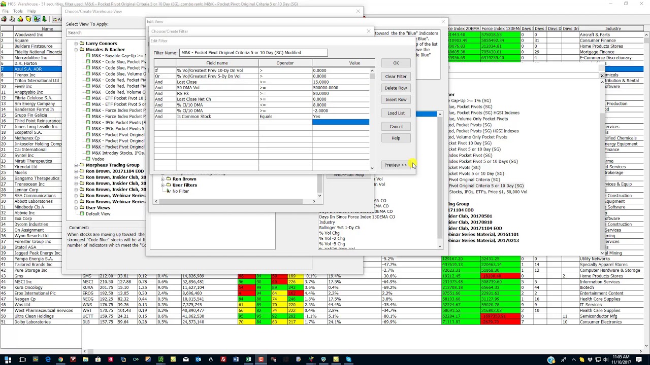650x365 pixels.
Task: Click the filter grid's scroll down arrow
Action: pos(372,168)
